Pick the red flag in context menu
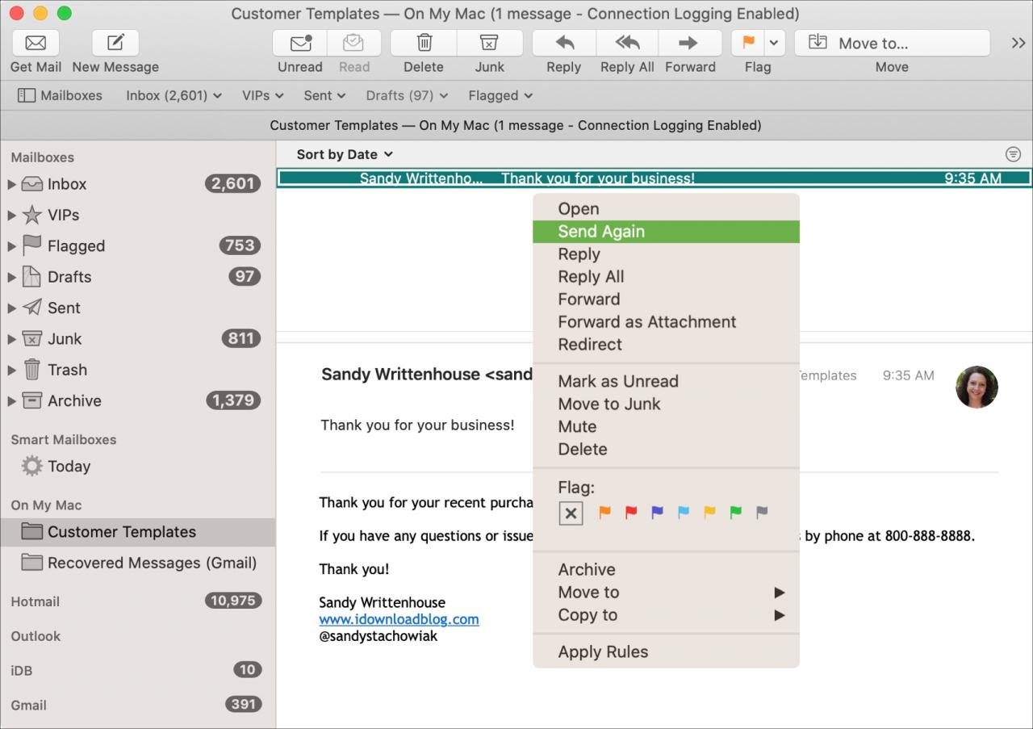The image size is (1033, 729). pos(631,512)
